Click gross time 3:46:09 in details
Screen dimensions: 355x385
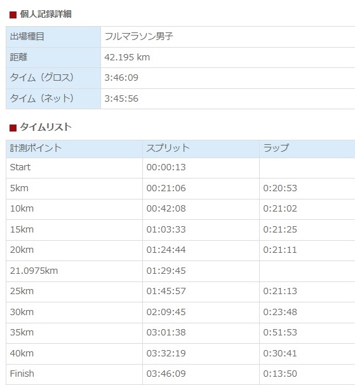pos(121,78)
